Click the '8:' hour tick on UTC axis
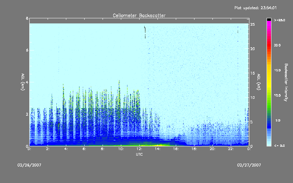The height and width of the screenshot is (183, 293). coord(103,149)
